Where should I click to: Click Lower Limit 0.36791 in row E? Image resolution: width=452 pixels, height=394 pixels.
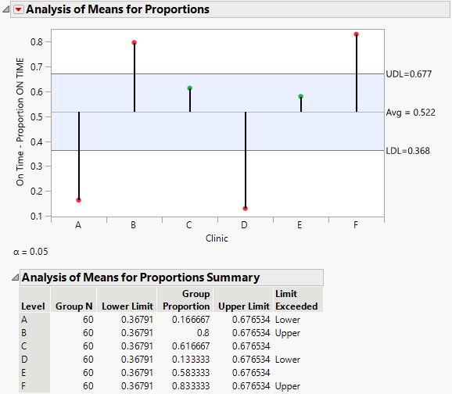click(137, 373)
